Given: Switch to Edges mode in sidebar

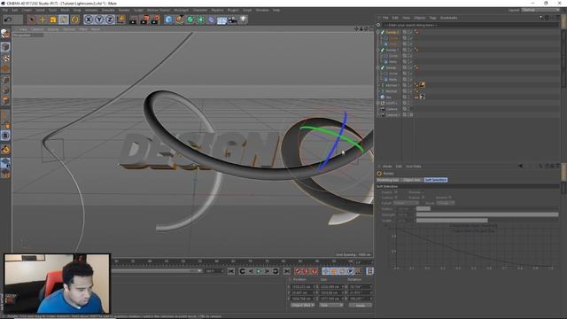Looking at the screenshot, I should click(x=5, y=89).
